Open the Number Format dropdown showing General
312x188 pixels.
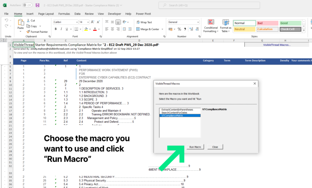[x=198, y=22]
